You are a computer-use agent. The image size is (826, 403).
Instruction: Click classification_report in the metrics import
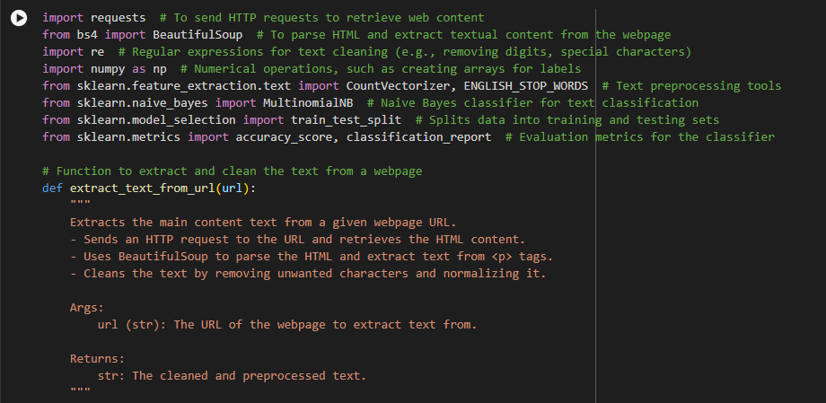[418, 137]
